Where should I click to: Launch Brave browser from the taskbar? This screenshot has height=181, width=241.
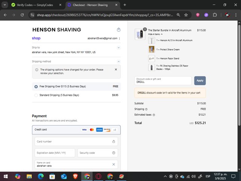click(x=75, y=176)
